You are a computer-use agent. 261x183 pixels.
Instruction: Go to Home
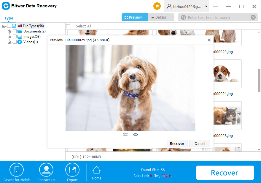[97, 173]
